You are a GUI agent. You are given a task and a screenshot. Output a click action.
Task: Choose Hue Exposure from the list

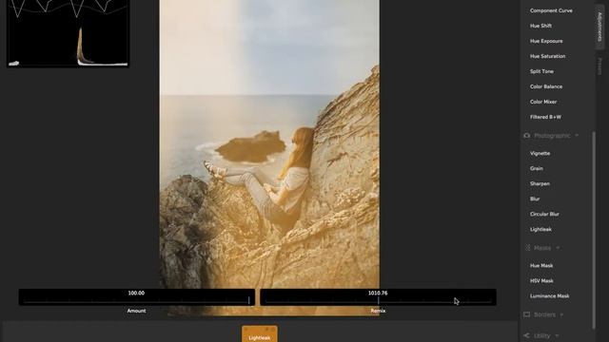pos(546,41)
